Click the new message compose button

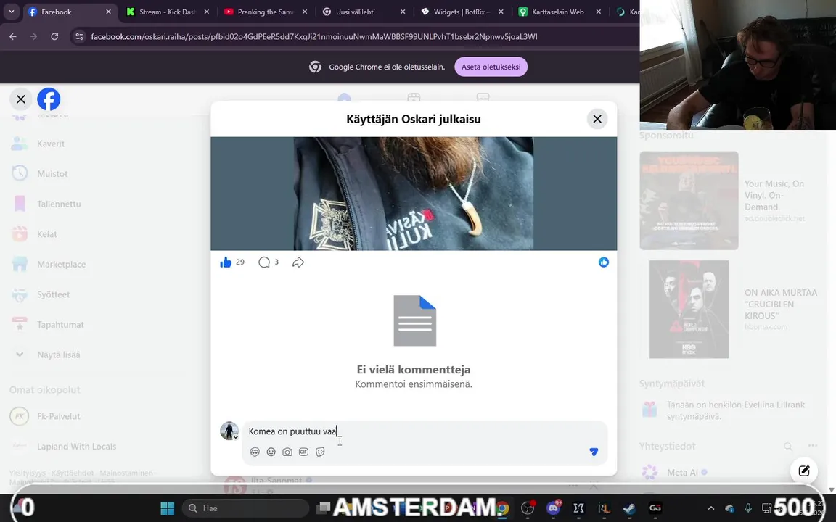[x=804, y=471]
